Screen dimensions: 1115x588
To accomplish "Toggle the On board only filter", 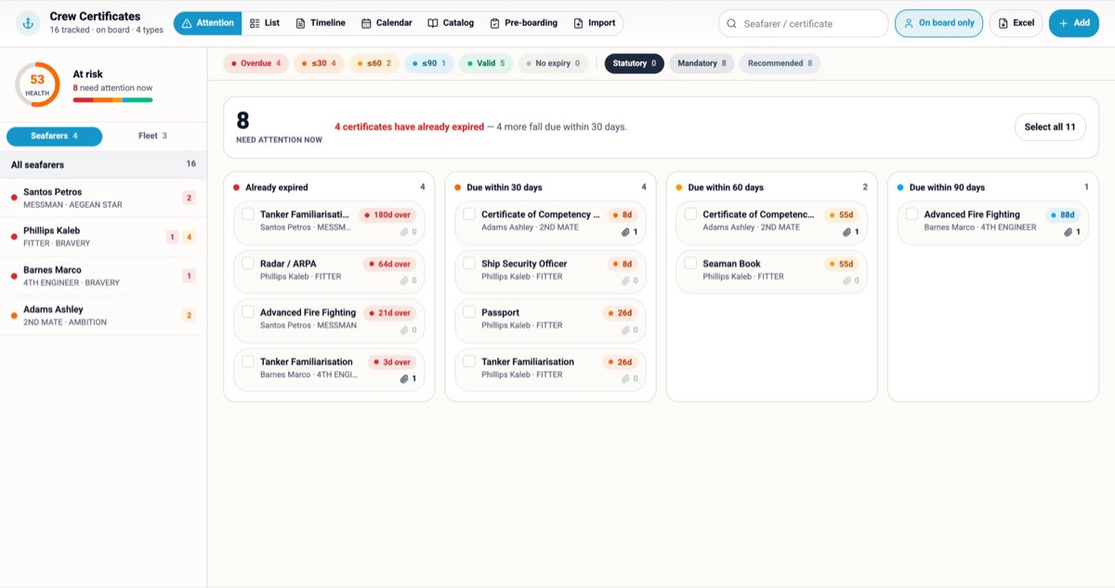I will 939,23.
